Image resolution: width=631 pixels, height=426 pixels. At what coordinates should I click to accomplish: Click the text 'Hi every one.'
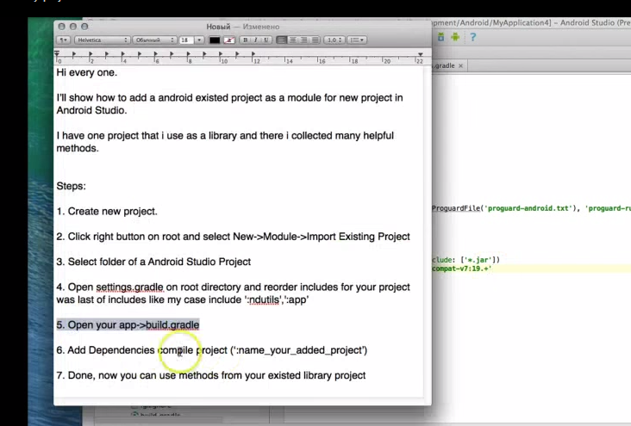point(87,72)
